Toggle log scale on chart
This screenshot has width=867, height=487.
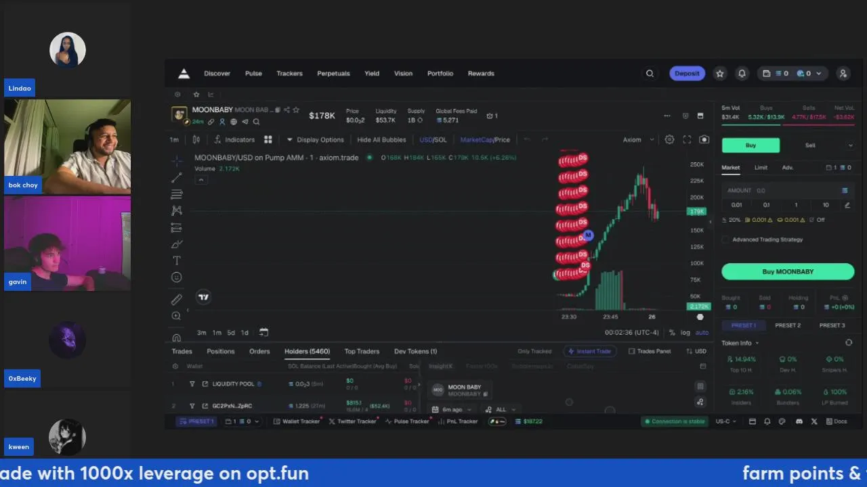coord(685,332)
